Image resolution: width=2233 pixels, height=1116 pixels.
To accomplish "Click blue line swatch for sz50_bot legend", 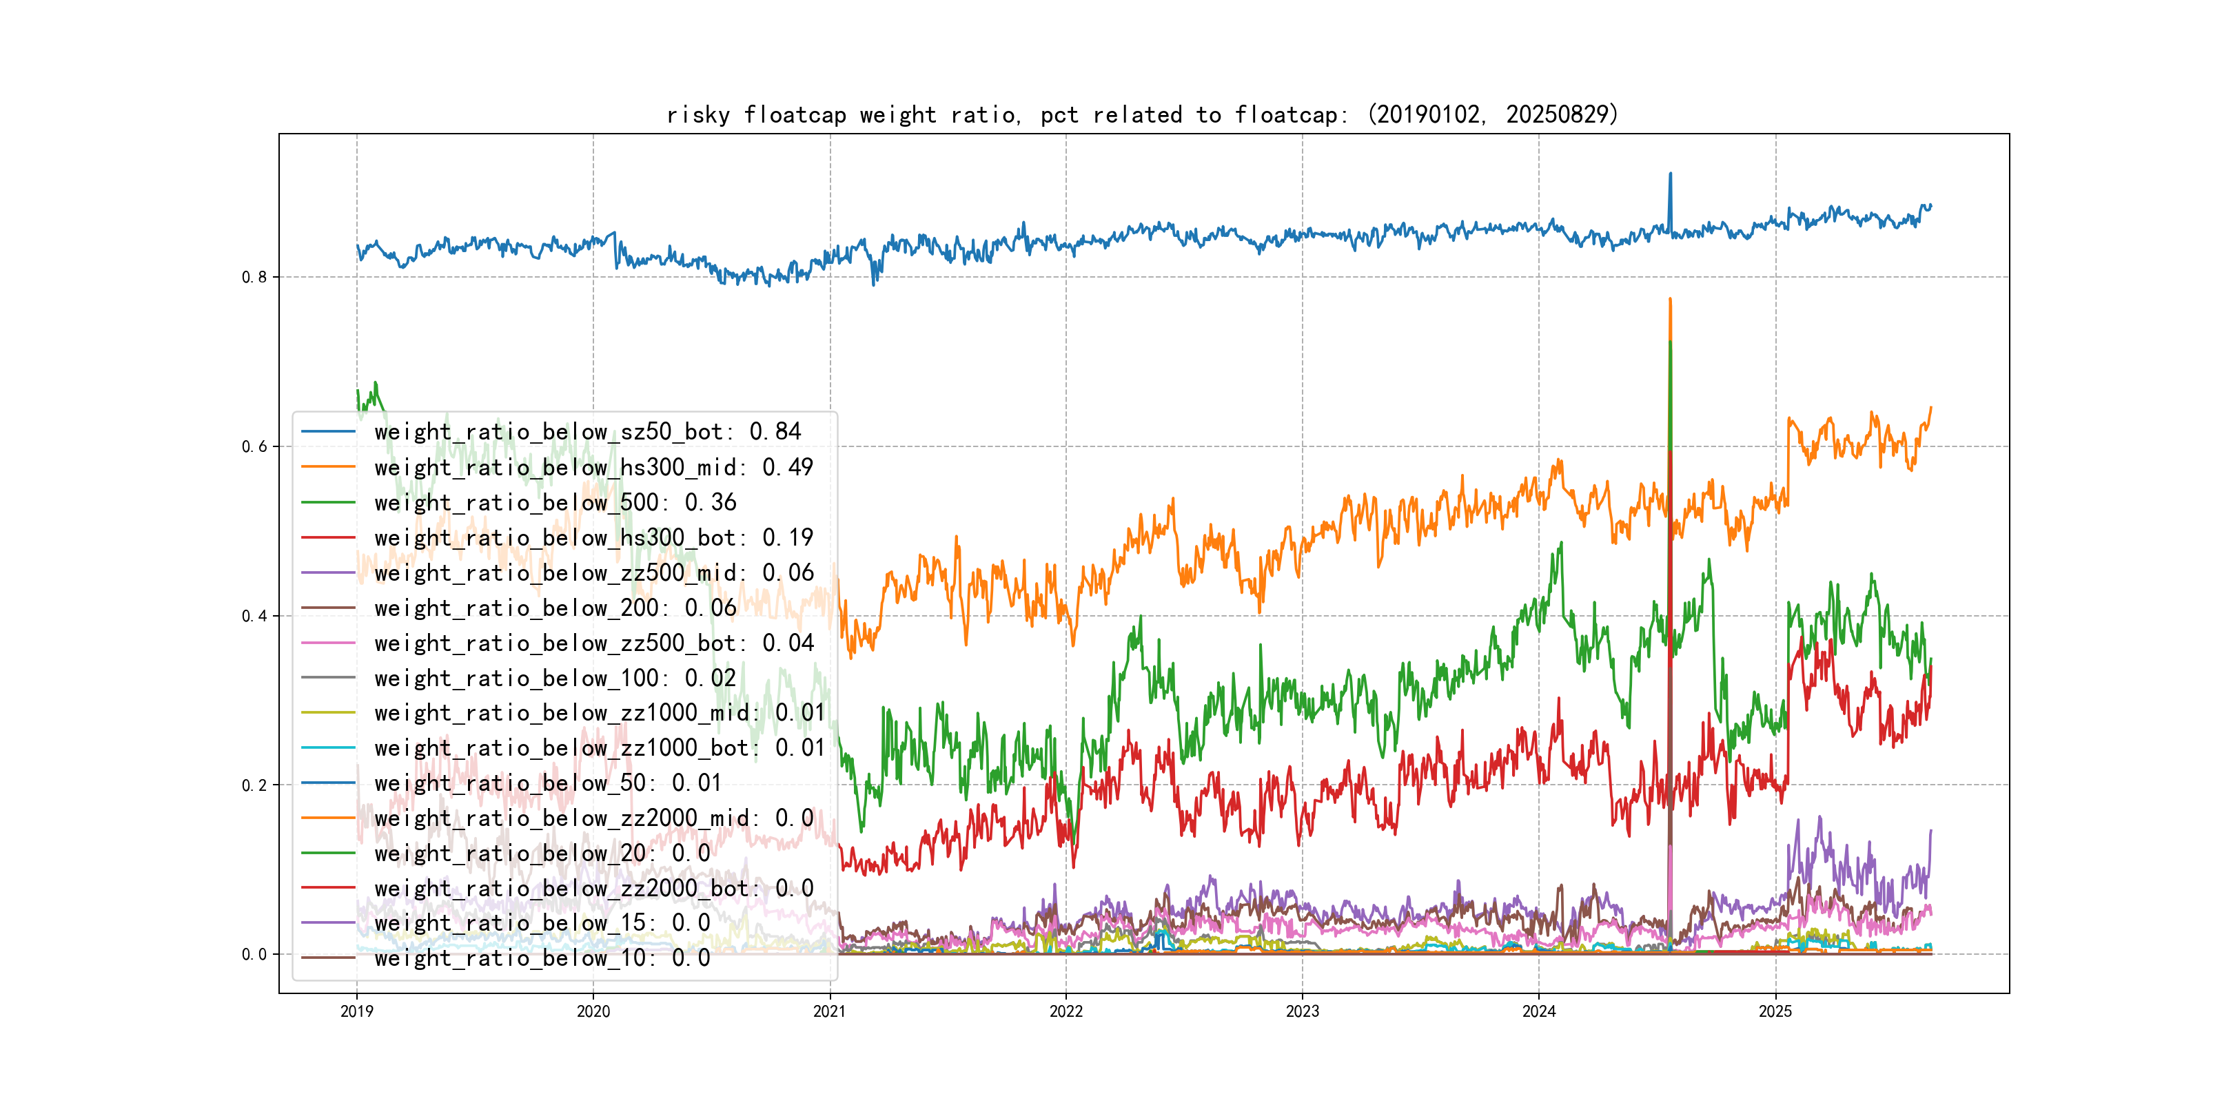I will point(327,431).
